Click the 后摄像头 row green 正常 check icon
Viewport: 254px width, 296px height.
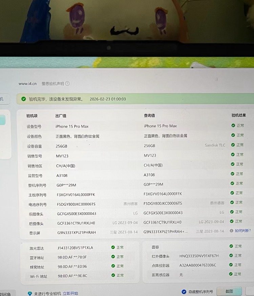pyautogui.click(x=232, y=221)
